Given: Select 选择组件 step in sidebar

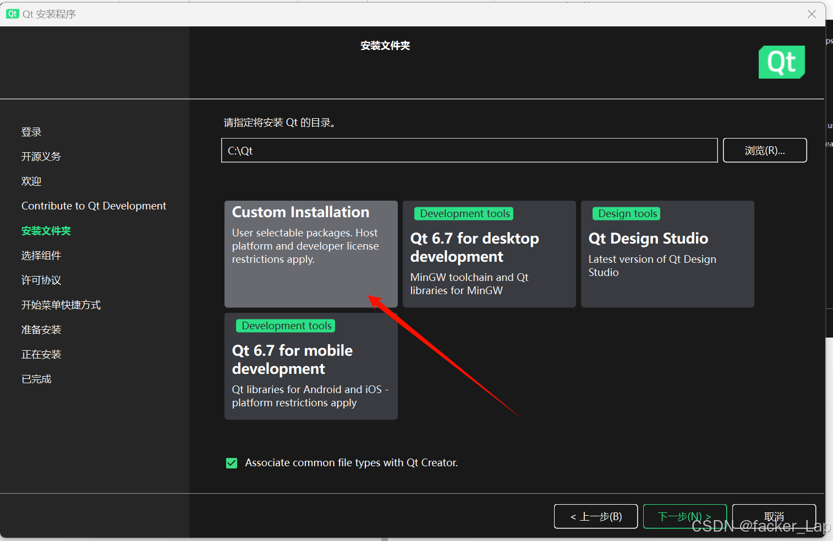Looking at the screenshot, I should pos(41,256).
